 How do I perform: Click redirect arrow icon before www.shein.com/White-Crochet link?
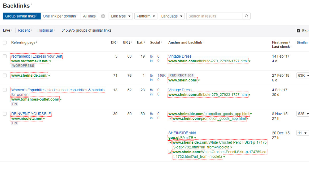(x=170, y=152)
